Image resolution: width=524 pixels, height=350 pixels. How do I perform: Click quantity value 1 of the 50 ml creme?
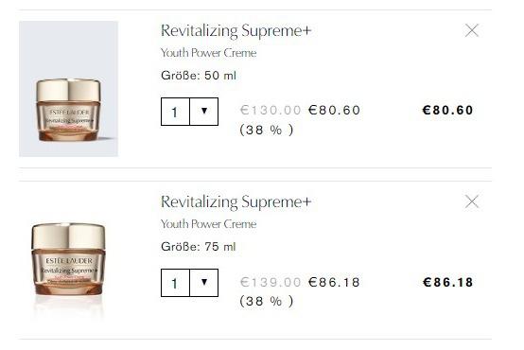click(x=175, y=112)
